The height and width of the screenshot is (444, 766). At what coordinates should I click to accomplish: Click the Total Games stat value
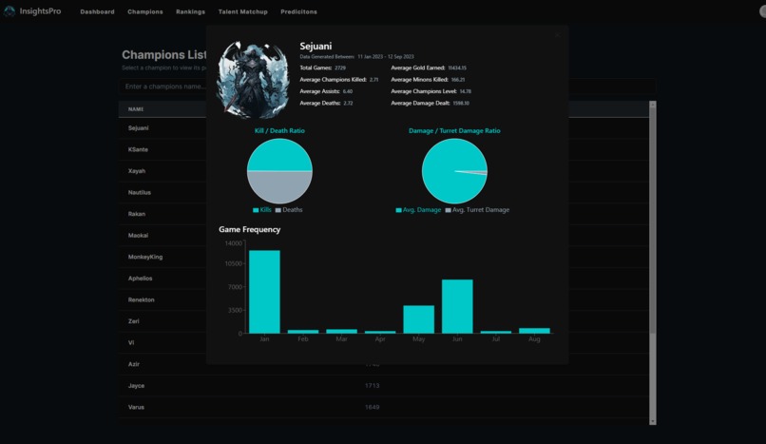340,68
